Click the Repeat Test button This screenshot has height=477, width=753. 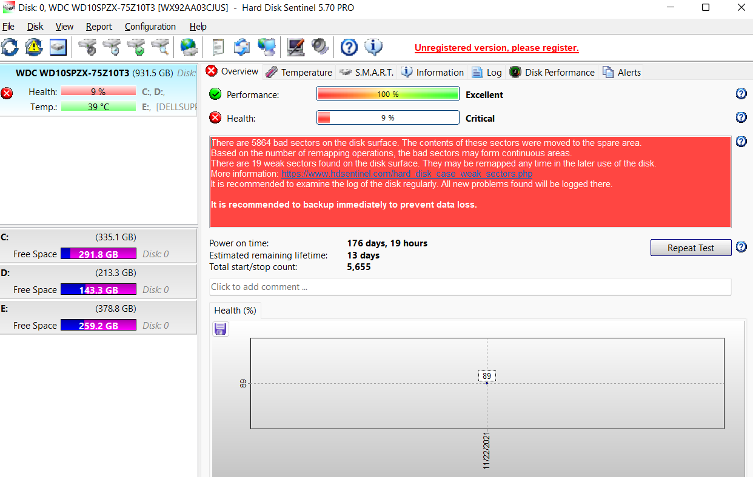(691, 248)
